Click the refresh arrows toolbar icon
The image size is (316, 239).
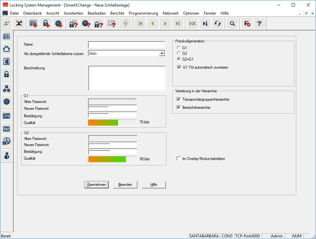point(218,24)
